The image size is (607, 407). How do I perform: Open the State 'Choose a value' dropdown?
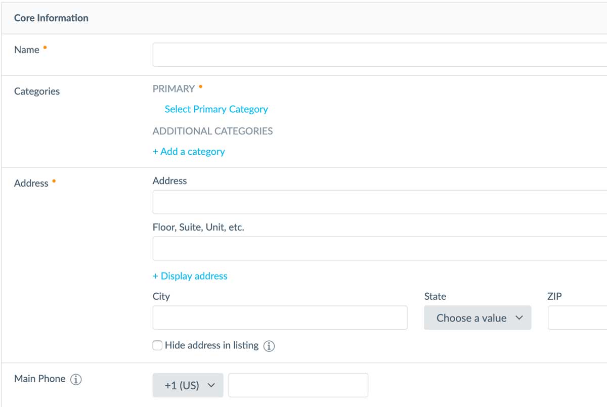[x=478, y=318]
